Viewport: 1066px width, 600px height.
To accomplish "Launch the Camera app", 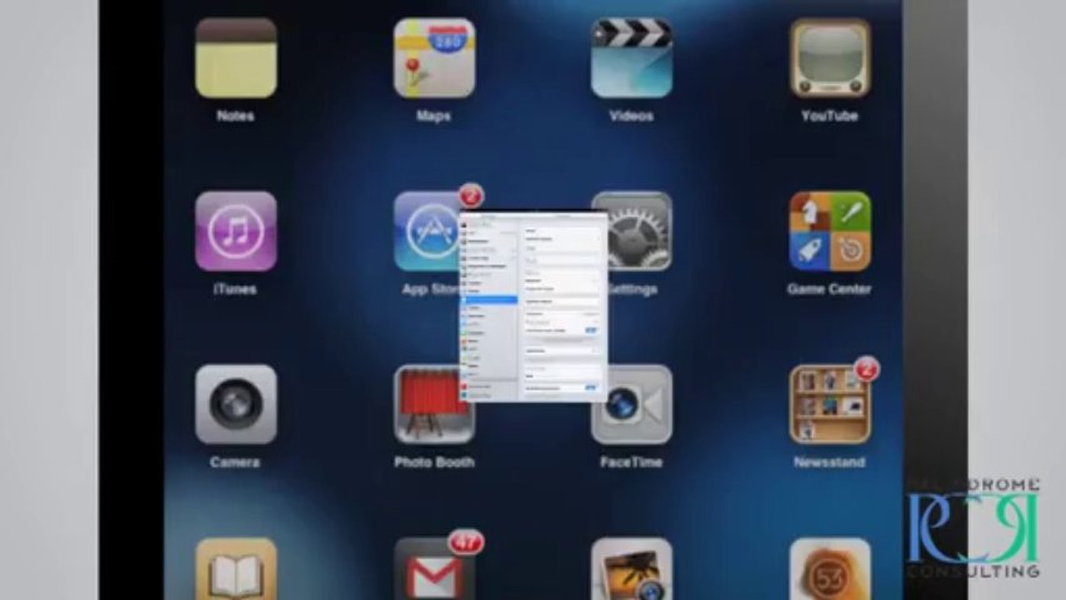I will click(236, 404).
